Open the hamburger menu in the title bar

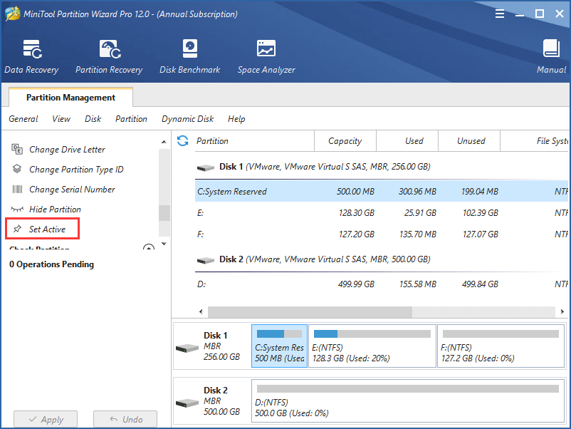[500, 13]
